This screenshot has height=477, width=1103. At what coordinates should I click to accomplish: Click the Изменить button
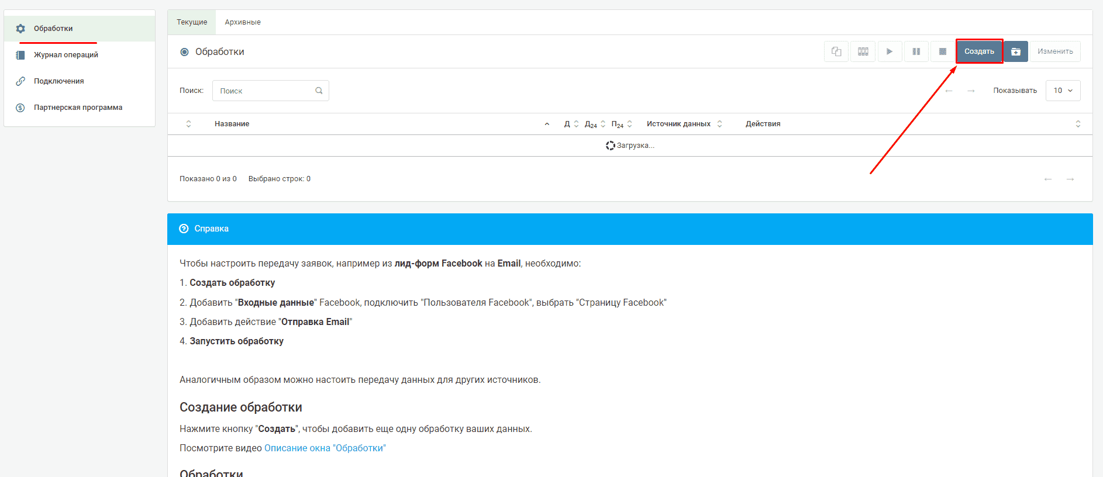[x=1055, y=51]
